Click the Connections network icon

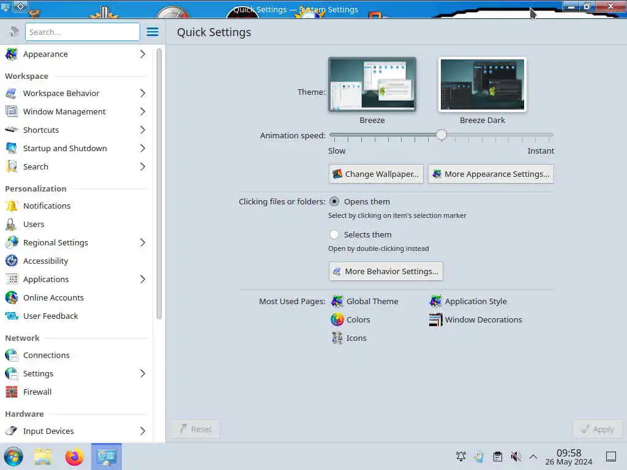12,356
